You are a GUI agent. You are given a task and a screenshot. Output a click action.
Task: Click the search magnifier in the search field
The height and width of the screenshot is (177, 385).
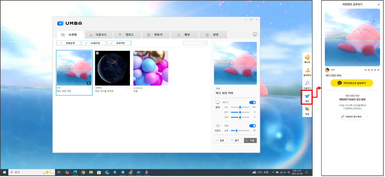tap(205, 43)
